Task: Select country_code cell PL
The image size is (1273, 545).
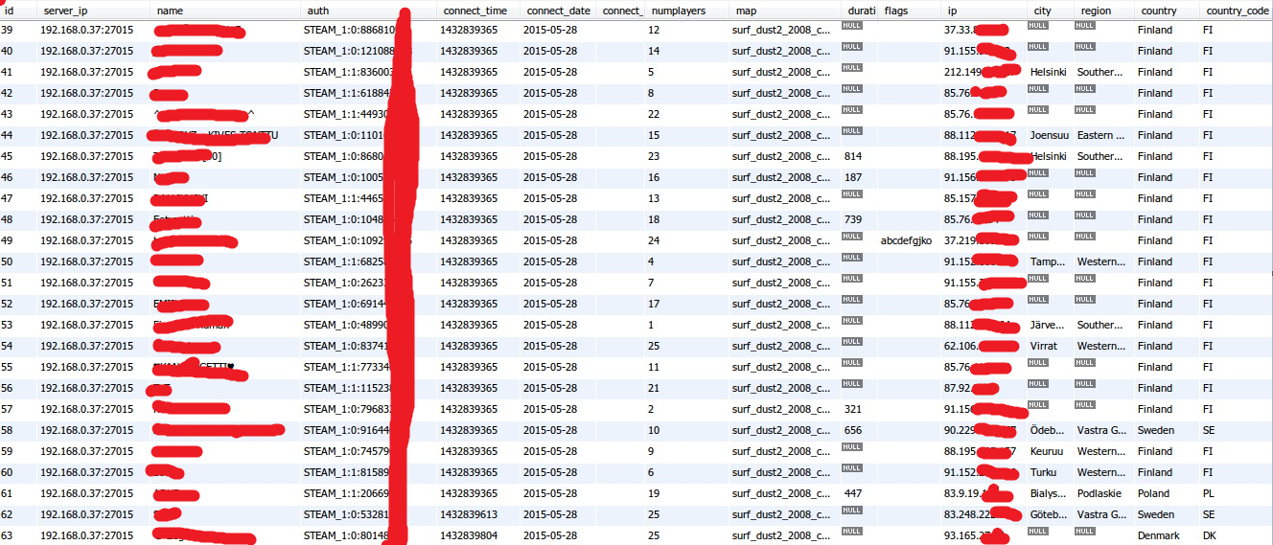Action: click(1209, 493)
